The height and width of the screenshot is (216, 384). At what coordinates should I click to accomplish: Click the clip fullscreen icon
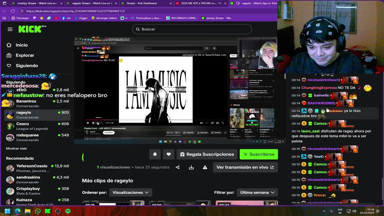223,123
